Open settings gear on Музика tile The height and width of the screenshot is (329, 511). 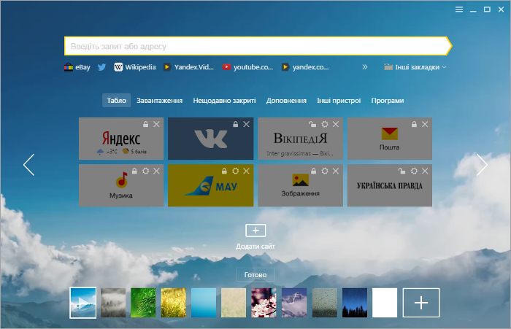pos(146,171)
